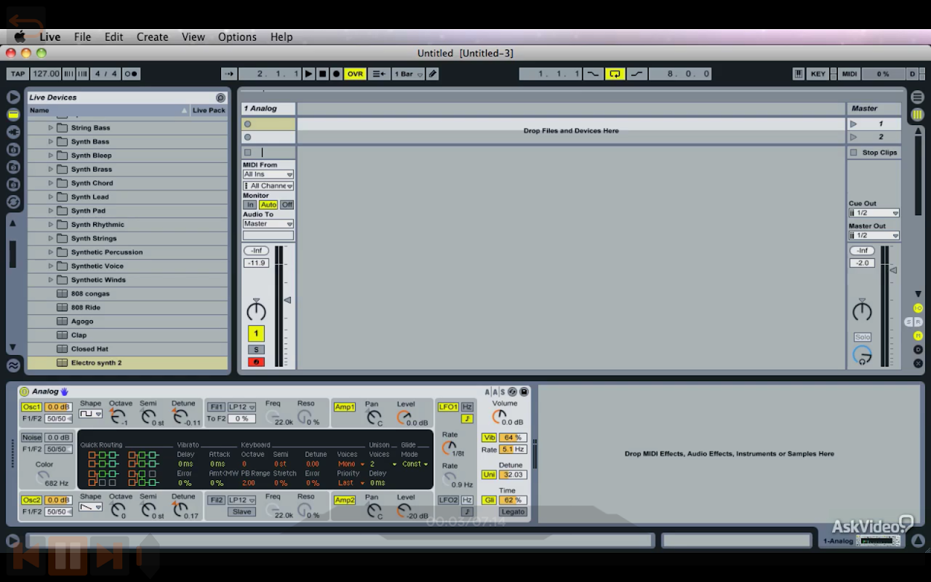The width and height of the screenshot is (931, 582).
Task: Toggle the KEY map mode button
Action: (818, 73)
